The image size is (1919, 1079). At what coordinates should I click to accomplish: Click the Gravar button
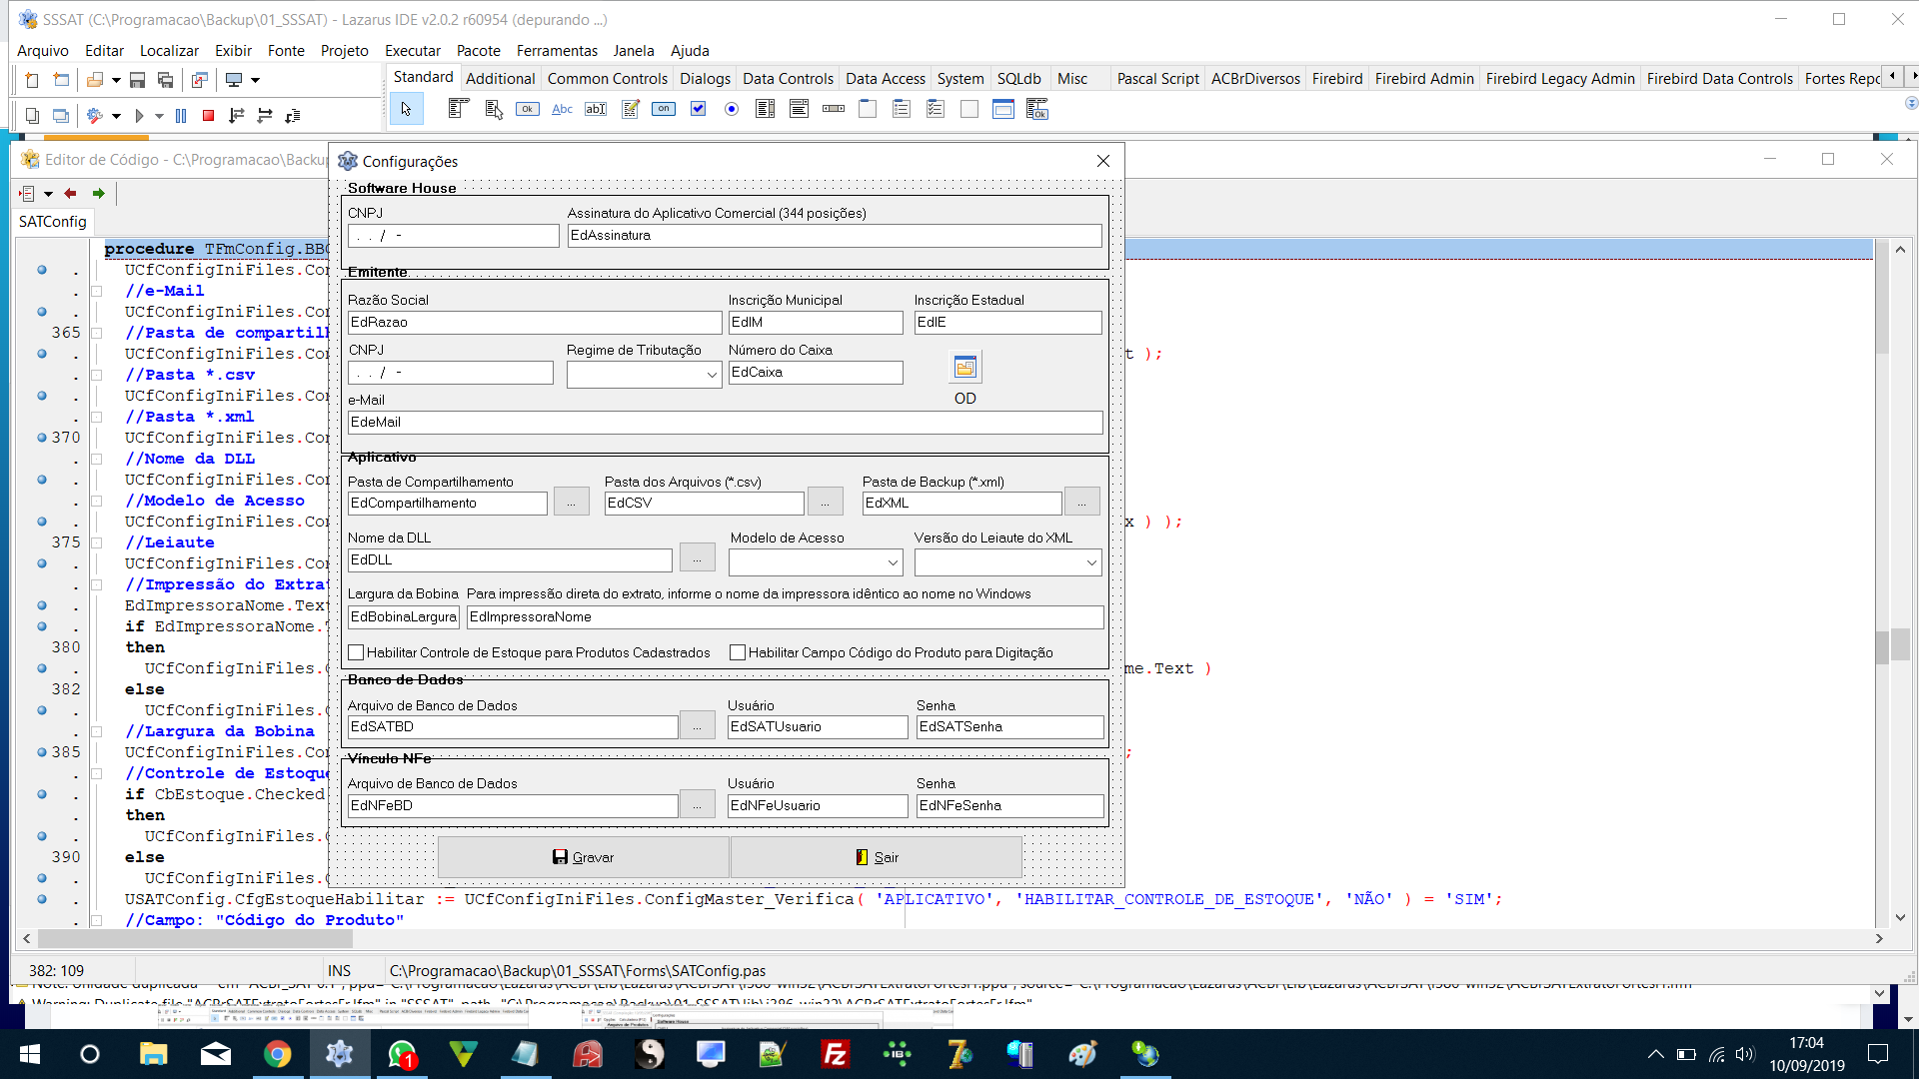tap(584, 857)
